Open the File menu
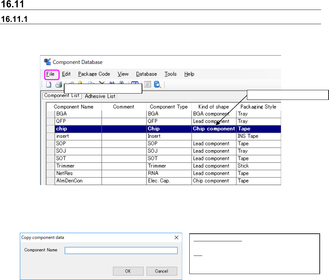Viewport: 329px width, 280px height. tap(50, 74)
